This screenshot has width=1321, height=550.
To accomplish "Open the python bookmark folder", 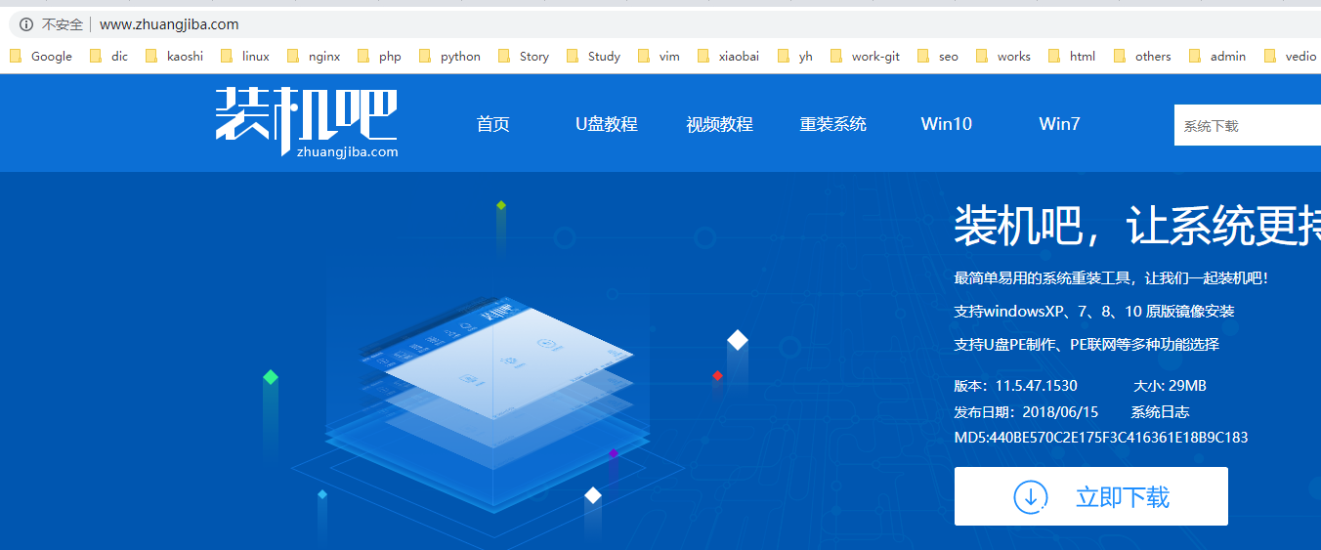I will [449, 57].
